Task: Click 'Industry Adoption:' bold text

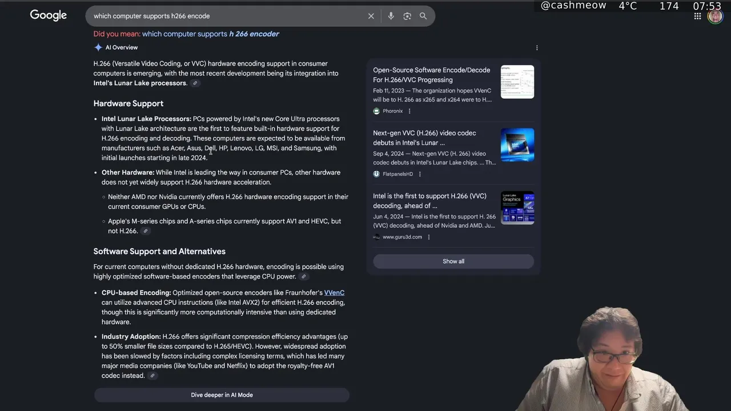Action: (131, 337)
